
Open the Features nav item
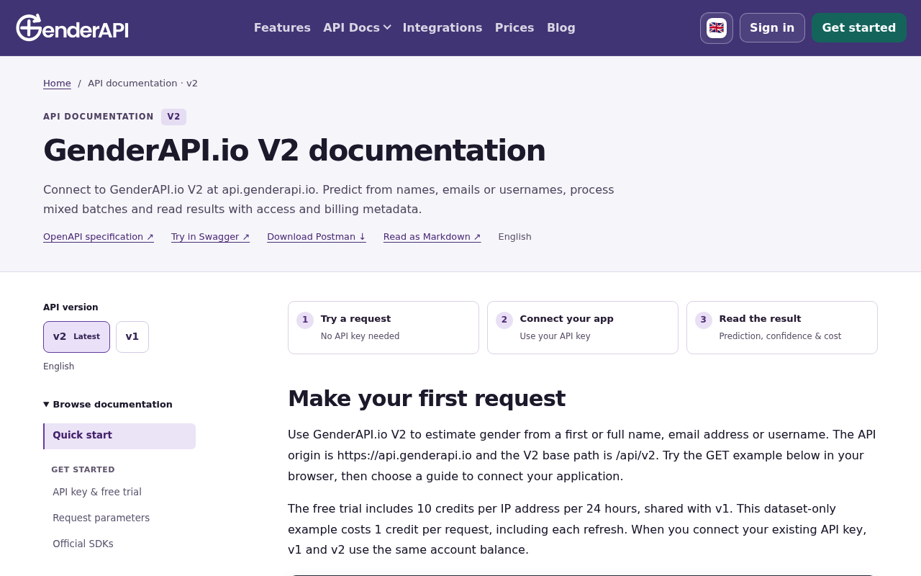[282, 27]
